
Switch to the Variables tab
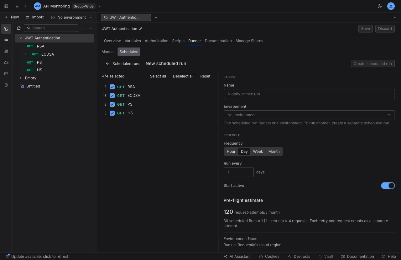tap(133, 41)
